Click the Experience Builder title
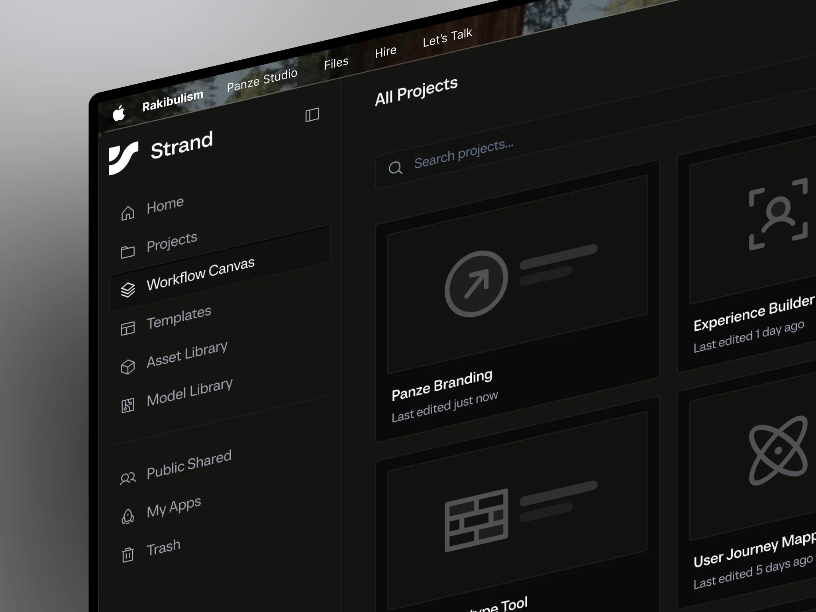Viewport: 816px width, 612px height. (754, 313)
